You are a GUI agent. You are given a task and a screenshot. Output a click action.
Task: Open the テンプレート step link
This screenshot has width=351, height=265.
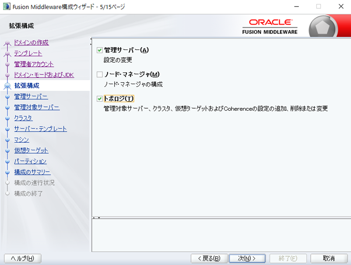coord(28,53)
